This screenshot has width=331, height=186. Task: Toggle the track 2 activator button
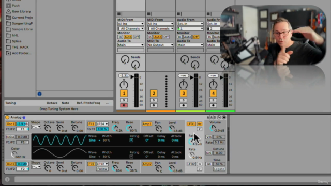(x=154, y=93)
